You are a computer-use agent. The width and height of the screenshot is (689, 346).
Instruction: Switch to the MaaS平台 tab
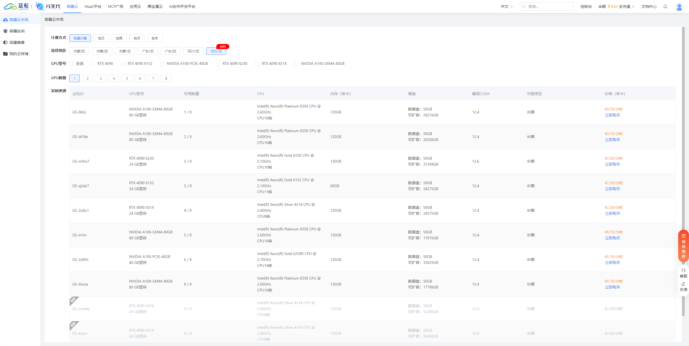[x=93, y=6]
